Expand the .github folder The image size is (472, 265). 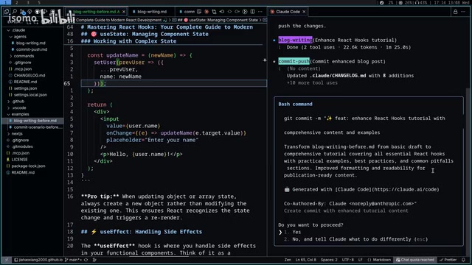click(x=18, y=102)
